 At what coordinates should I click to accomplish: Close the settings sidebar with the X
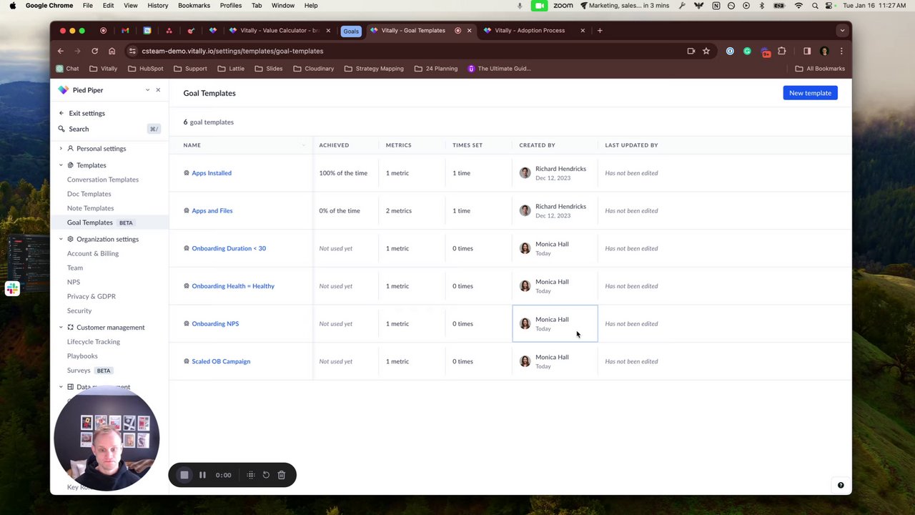tap(158, 90)
